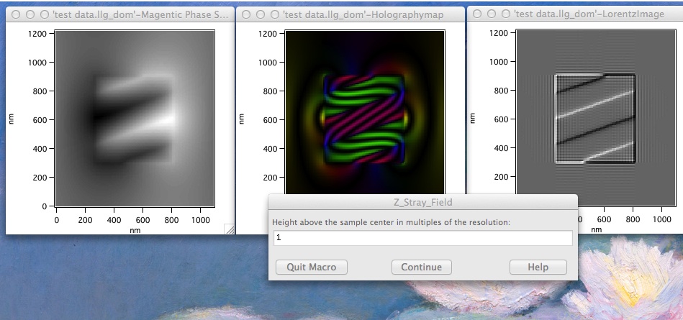Click the Z_Stray_Field dialog title bar
The width and height of the screenshot is (683, 320).
pyautogui.click(x=422, y=202)
